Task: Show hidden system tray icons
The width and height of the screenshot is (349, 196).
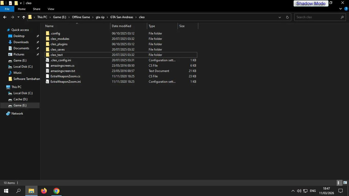Action: (x=293, y=191)
